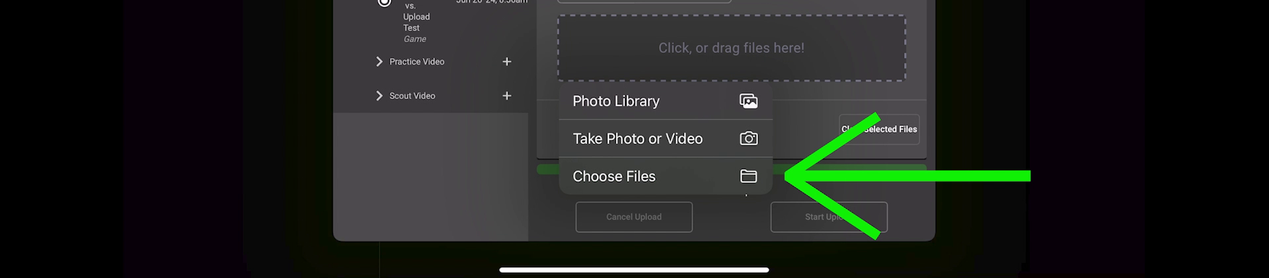Open Photo Library from the popup menu

(x=666, y=101)
